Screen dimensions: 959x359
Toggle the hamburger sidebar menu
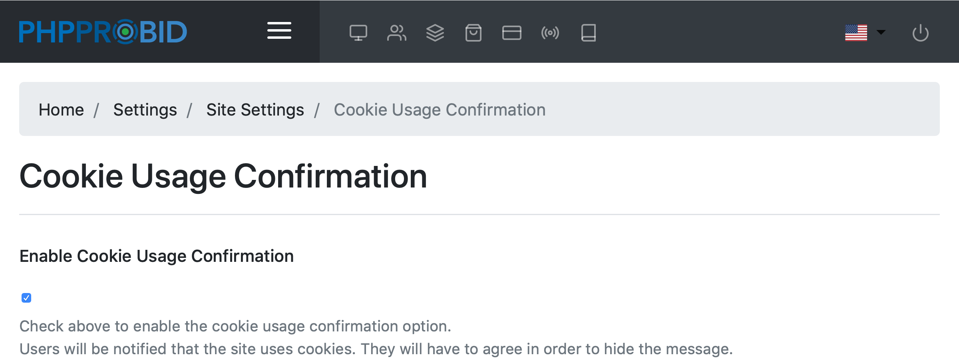[279, 31]
